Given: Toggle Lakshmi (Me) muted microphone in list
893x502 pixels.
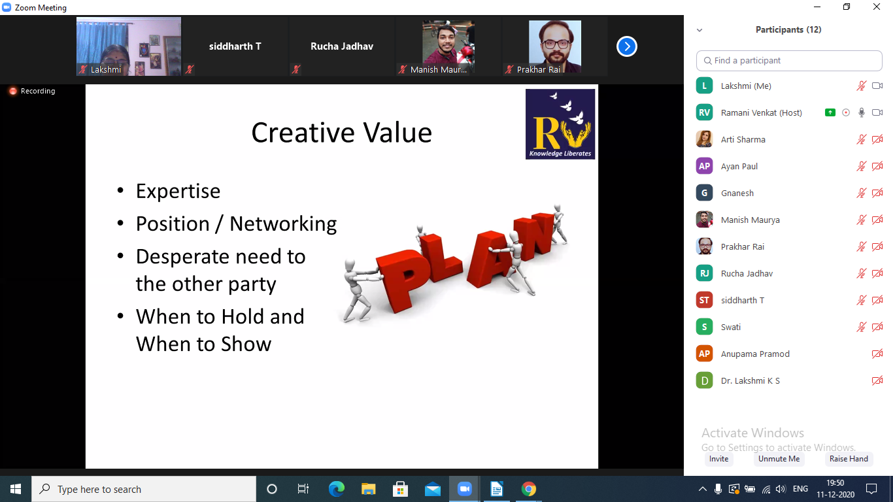Looking at the screenshot, I should click(x=862, y=86).
